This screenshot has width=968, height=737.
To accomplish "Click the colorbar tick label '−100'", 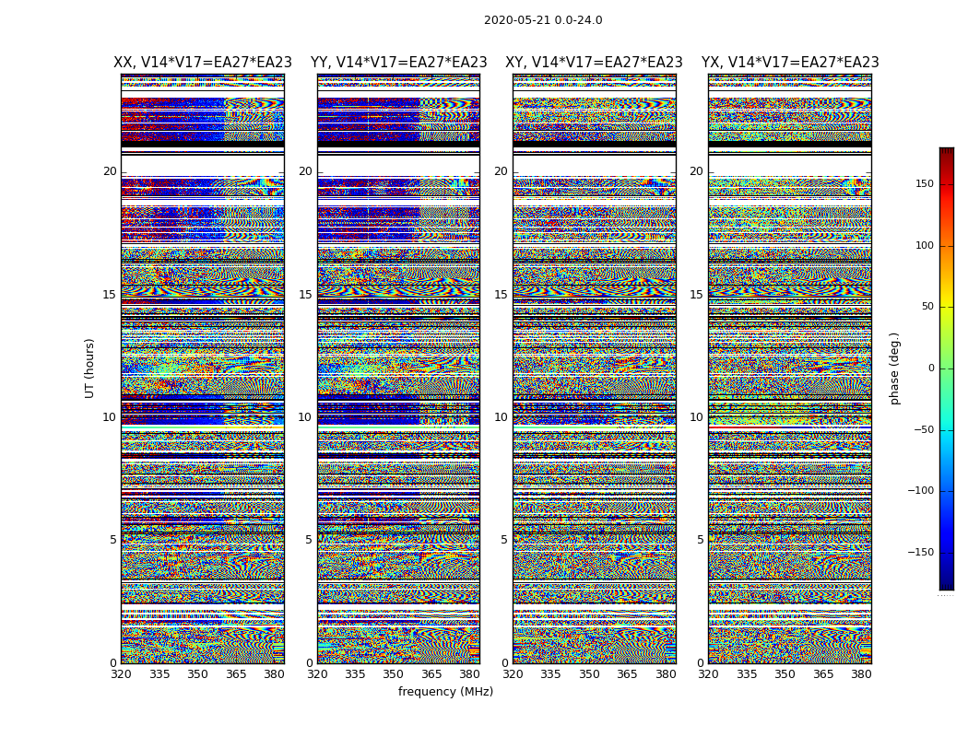I will click(921, 490).
